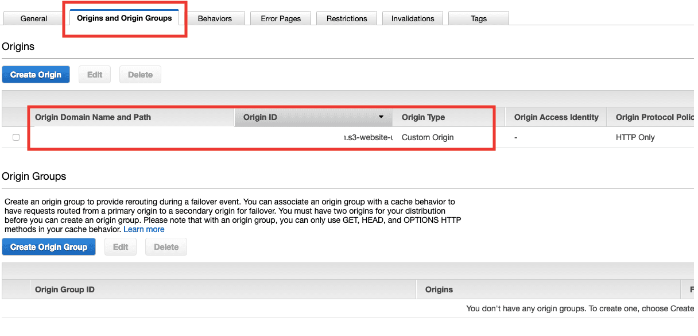Switch to the Invalidations tab

[413, 18]
